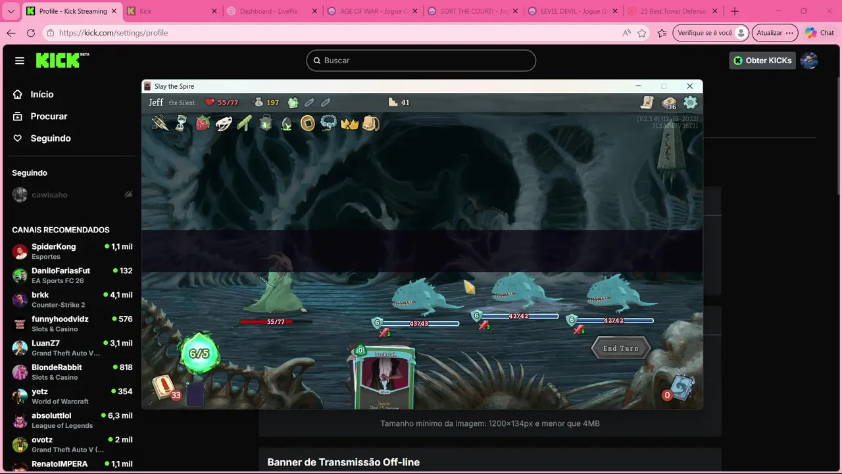This screenshot has width=842, height=474.
Task: Open DaniloFariasFut recommended channel
Action: (x=72, y=275)
